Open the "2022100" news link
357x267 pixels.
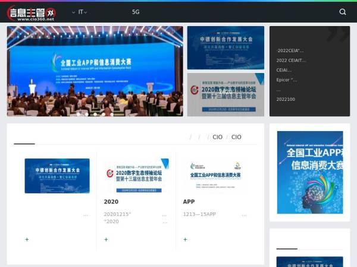pyautogui.click(x=286, y=99)
